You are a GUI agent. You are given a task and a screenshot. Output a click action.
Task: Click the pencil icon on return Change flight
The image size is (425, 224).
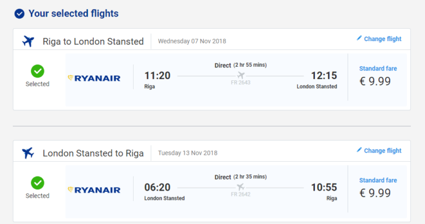(359, 150)
